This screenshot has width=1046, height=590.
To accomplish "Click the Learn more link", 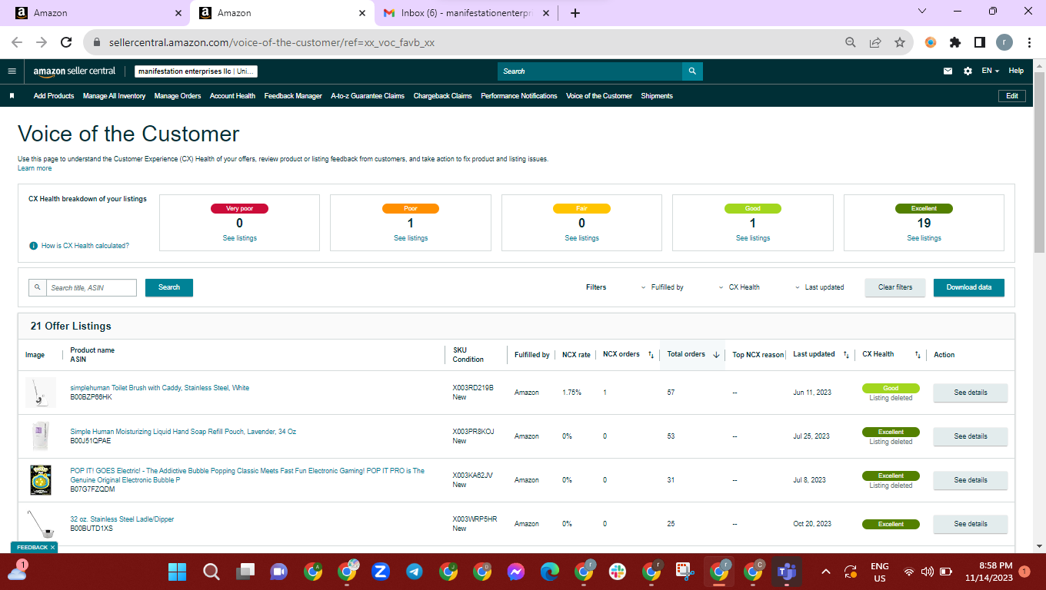I will (x=35, y=168).
